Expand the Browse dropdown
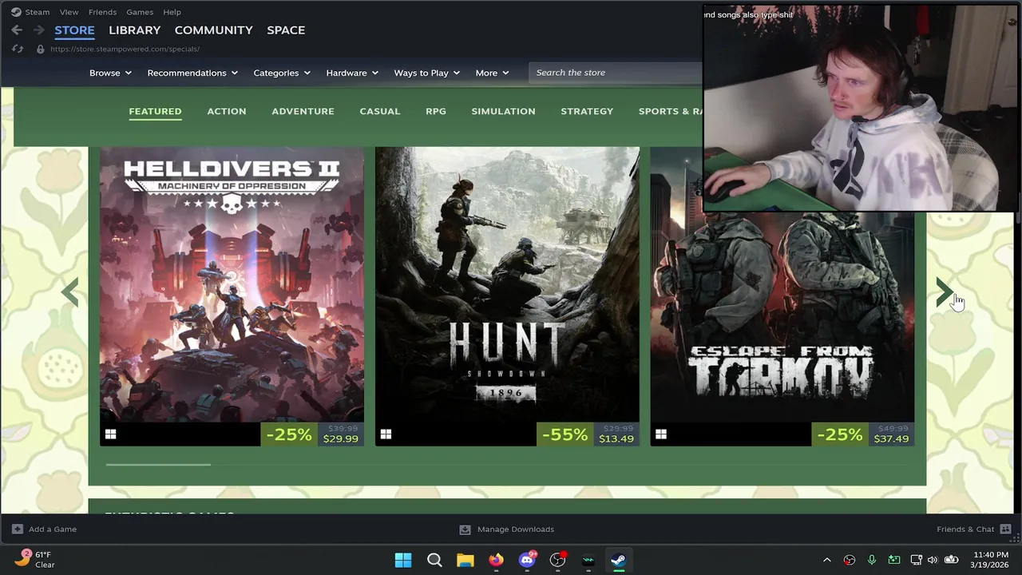The image size is (1022, 575). [110, 73]
